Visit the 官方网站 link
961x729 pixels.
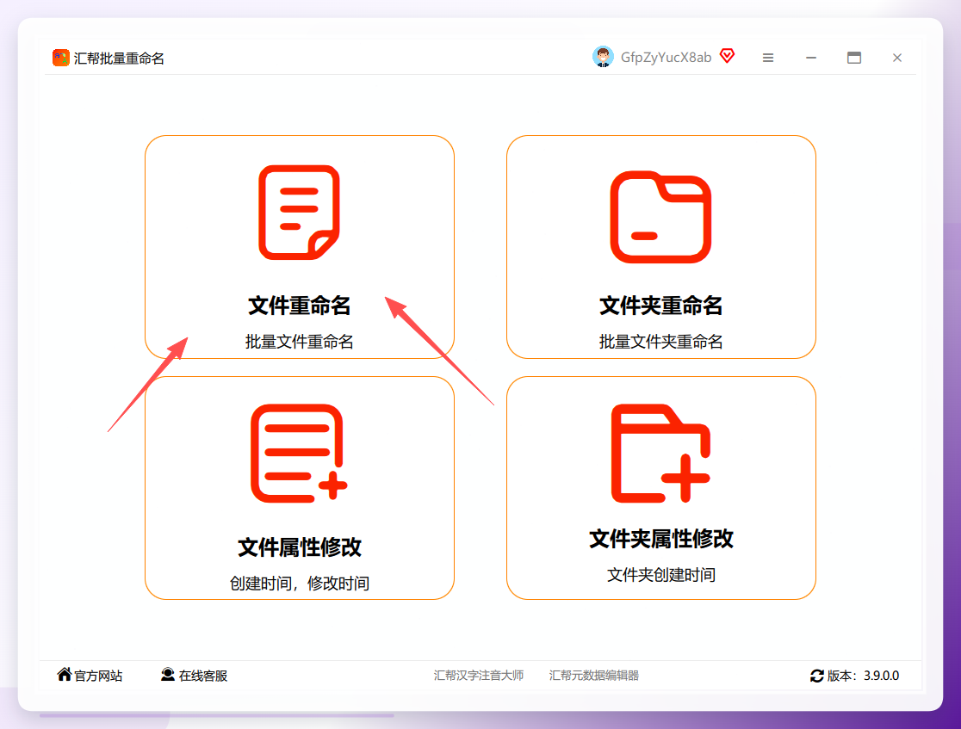[x=98, y=676]
